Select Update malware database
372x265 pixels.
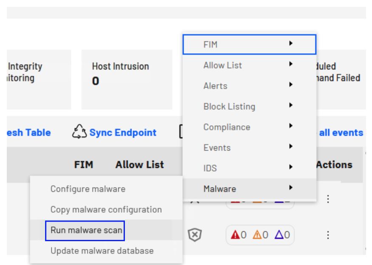(x=101, y=251)
